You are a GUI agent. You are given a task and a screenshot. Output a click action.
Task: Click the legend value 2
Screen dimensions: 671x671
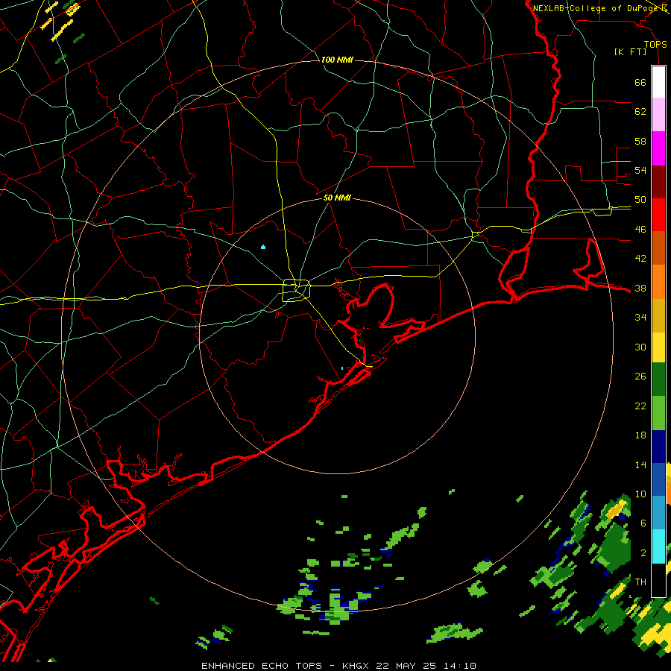click(x=643, y=553)
